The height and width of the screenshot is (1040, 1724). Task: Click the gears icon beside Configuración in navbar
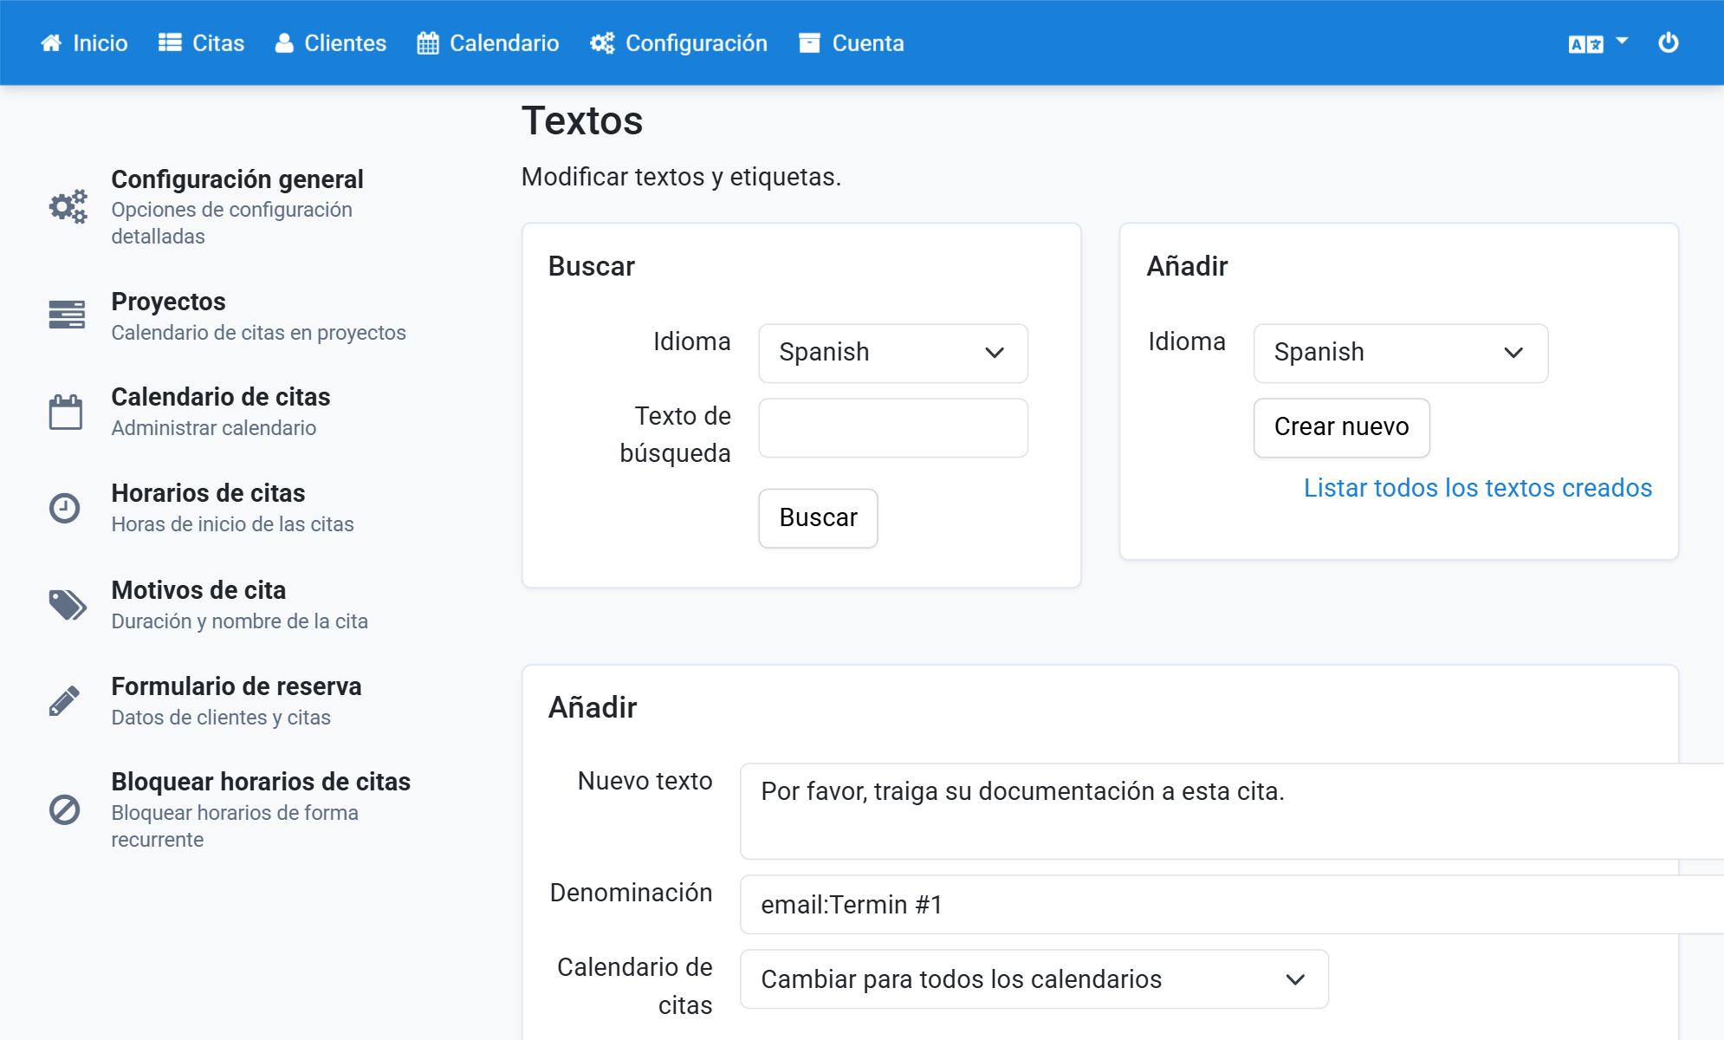(x=602, y=43)
